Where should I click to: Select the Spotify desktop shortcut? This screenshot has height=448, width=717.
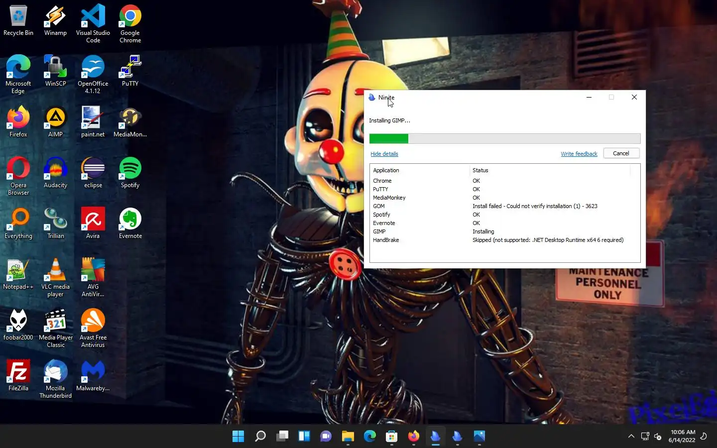[130, 172]
